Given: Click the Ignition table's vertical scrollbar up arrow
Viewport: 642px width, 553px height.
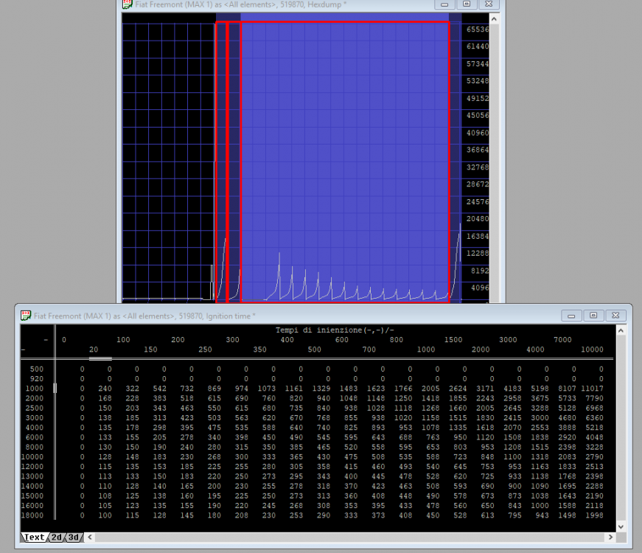Looking at the screenshot, I should coord(621,331).
